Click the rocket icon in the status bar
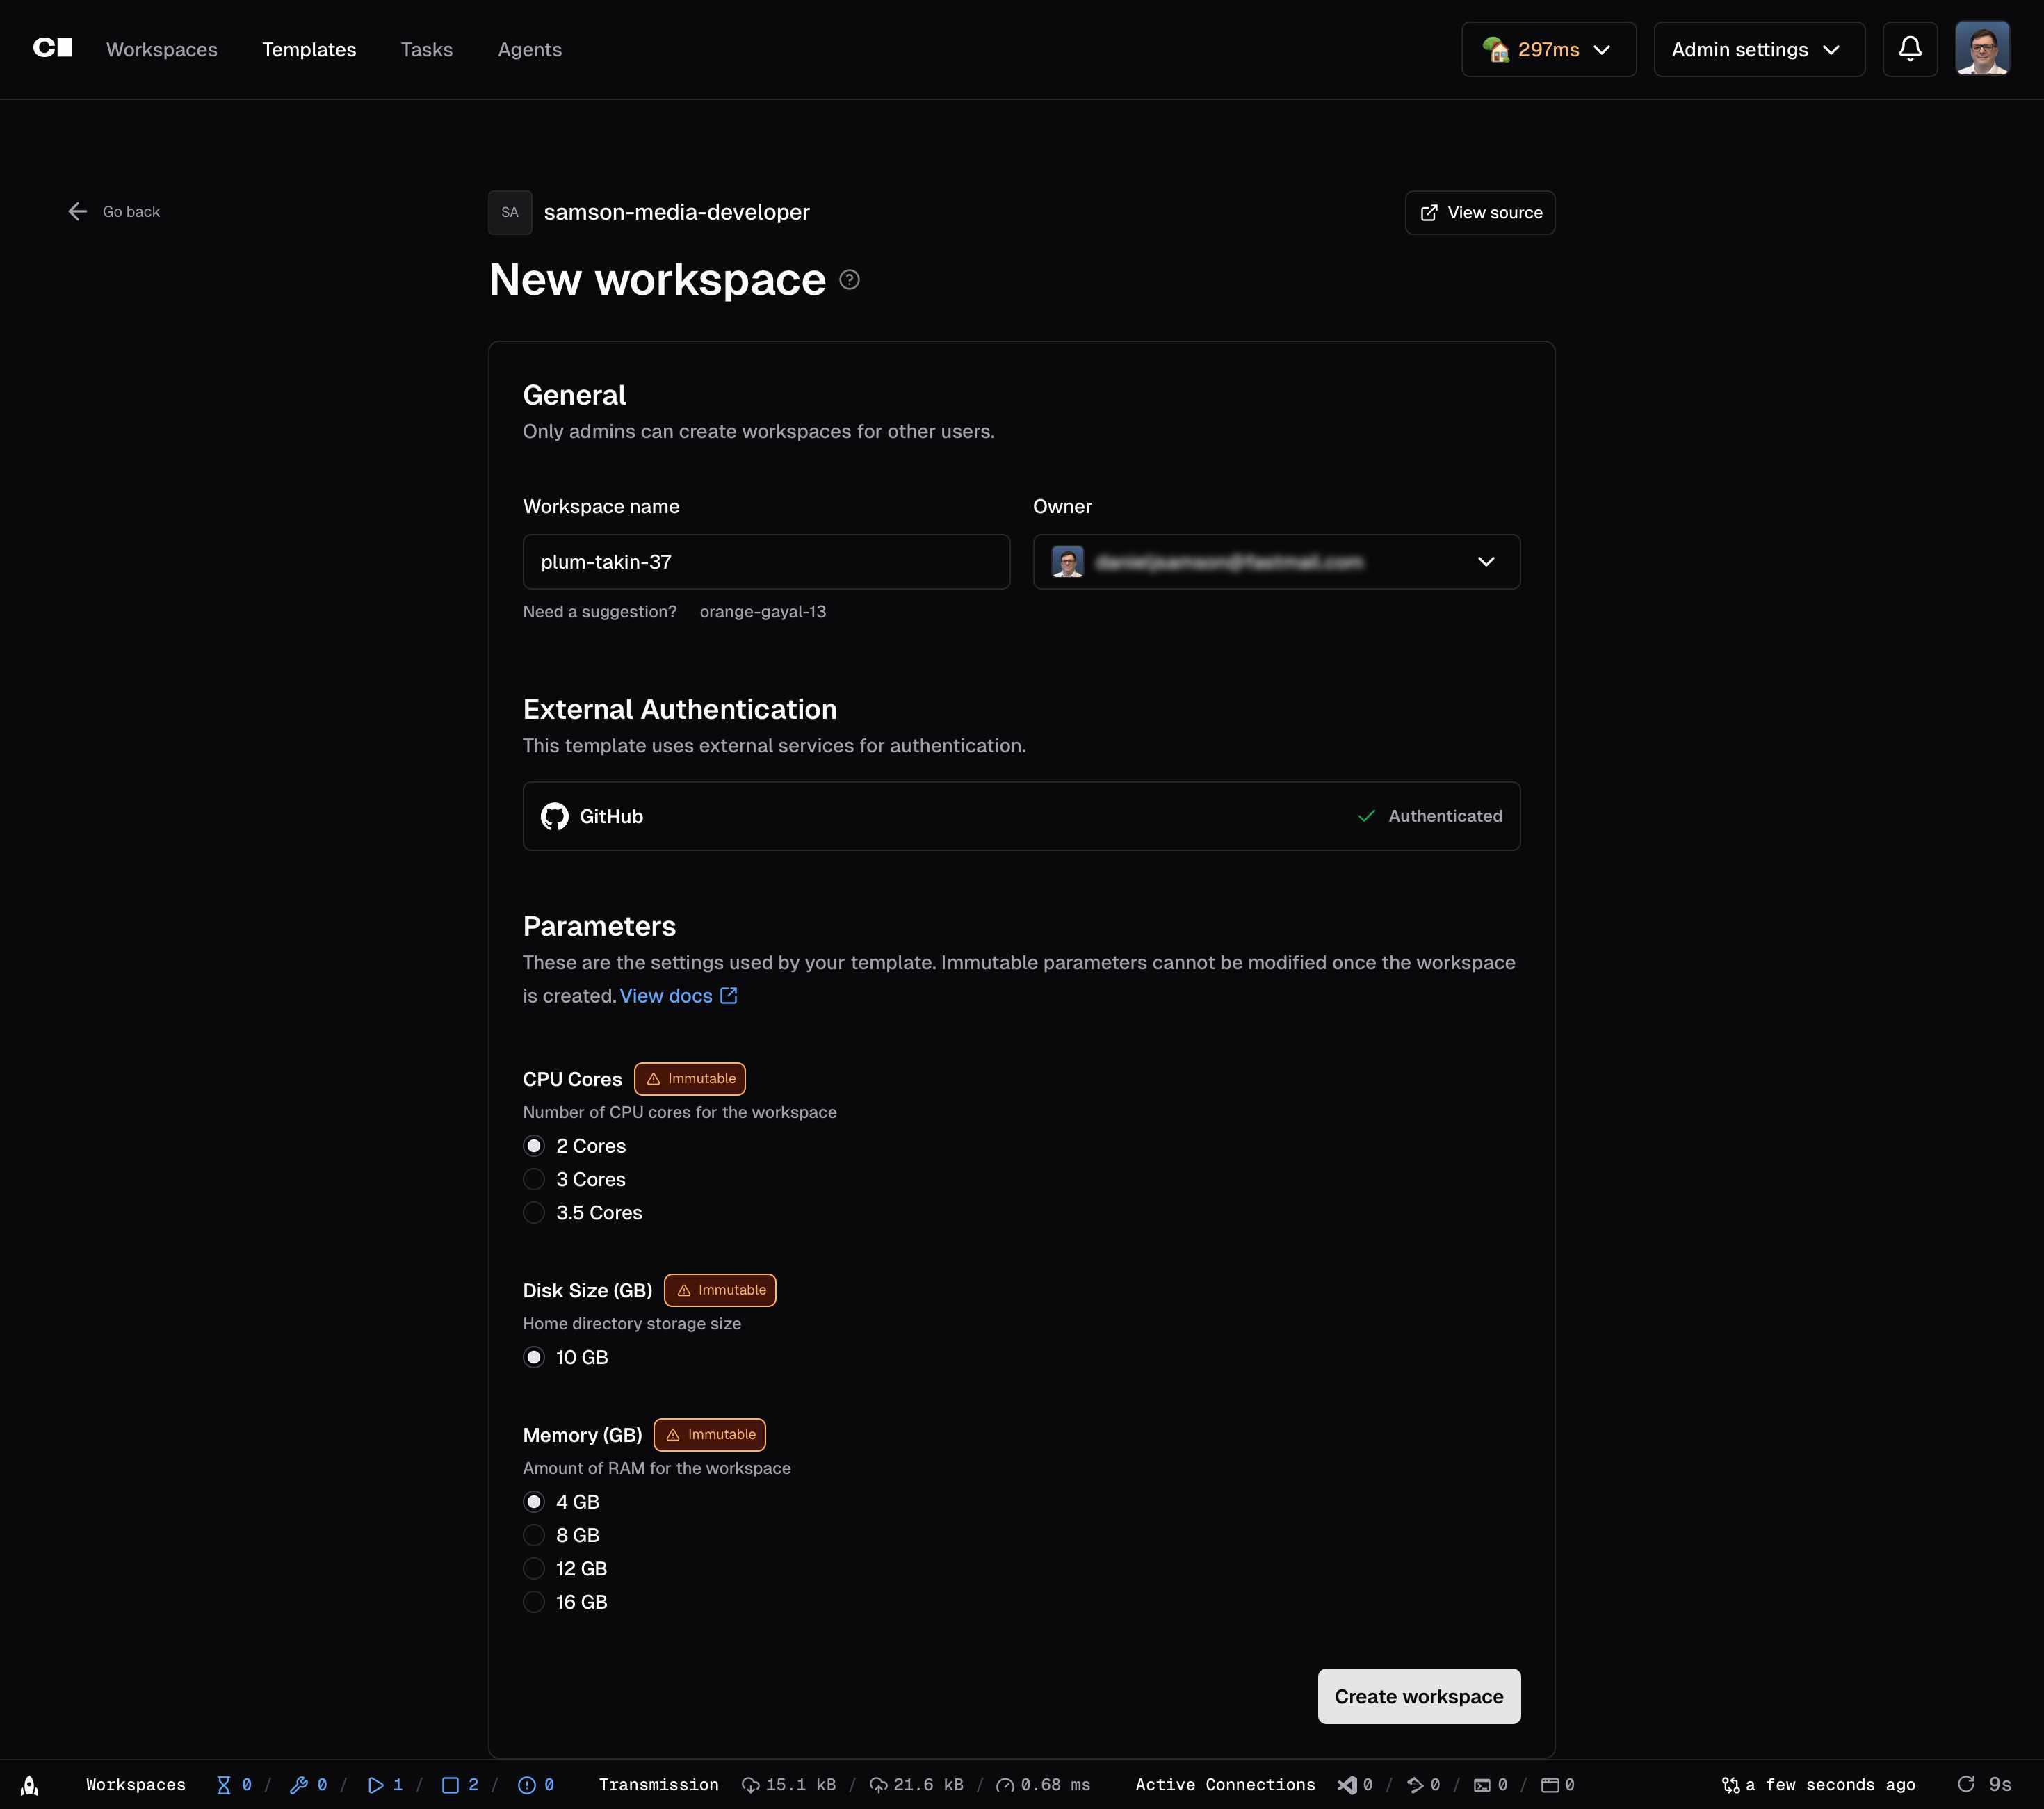 click(30, 1785)
